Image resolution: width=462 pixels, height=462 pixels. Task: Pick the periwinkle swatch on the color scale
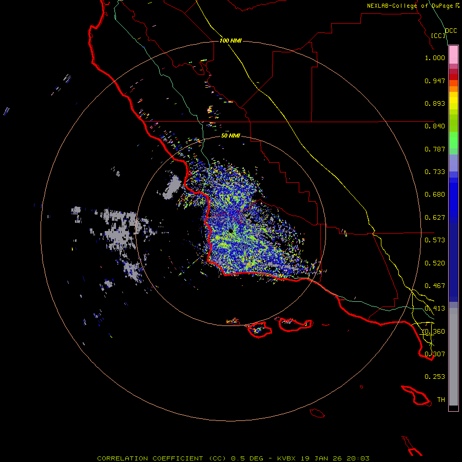453,163
